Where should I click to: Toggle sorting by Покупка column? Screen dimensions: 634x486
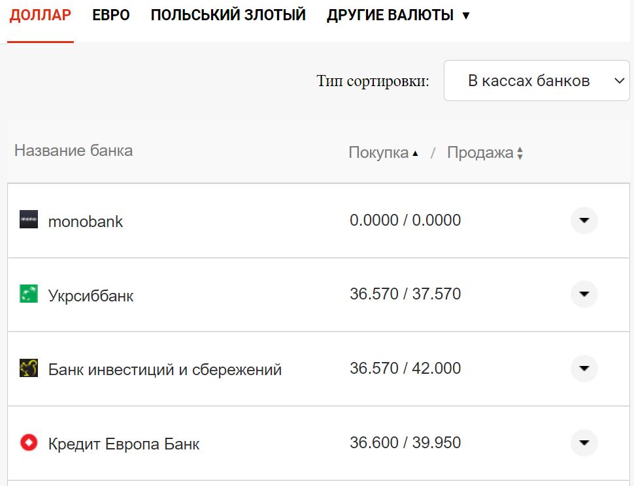[383, 151]
